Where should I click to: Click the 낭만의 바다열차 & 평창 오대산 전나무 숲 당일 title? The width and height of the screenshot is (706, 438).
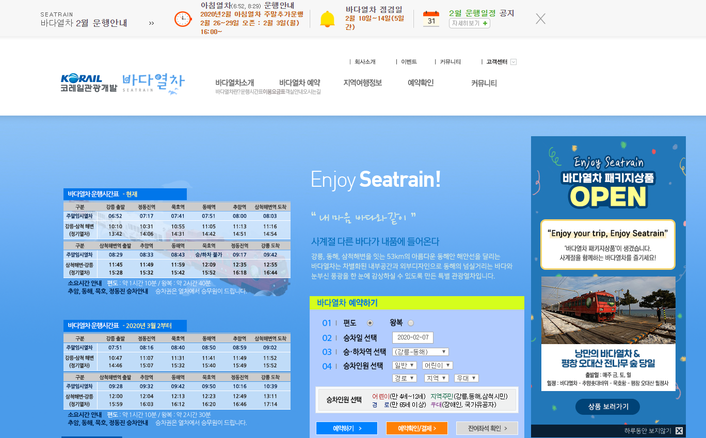(608, 359)
